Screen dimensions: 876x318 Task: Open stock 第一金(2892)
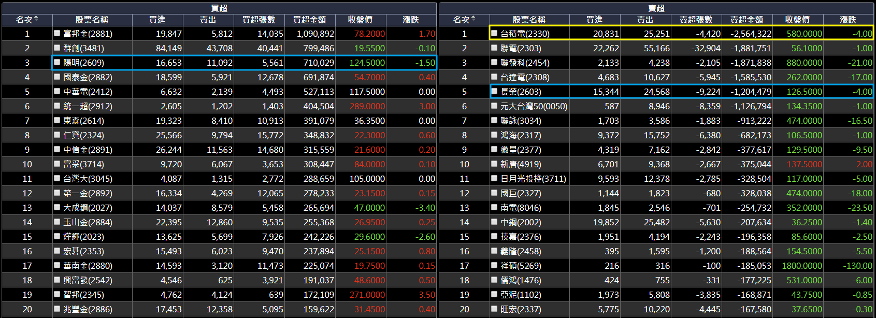[x=88, y=193]
